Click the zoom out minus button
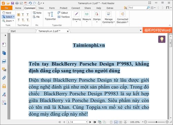Screen dimensions: 173x125 pos(146,122)
